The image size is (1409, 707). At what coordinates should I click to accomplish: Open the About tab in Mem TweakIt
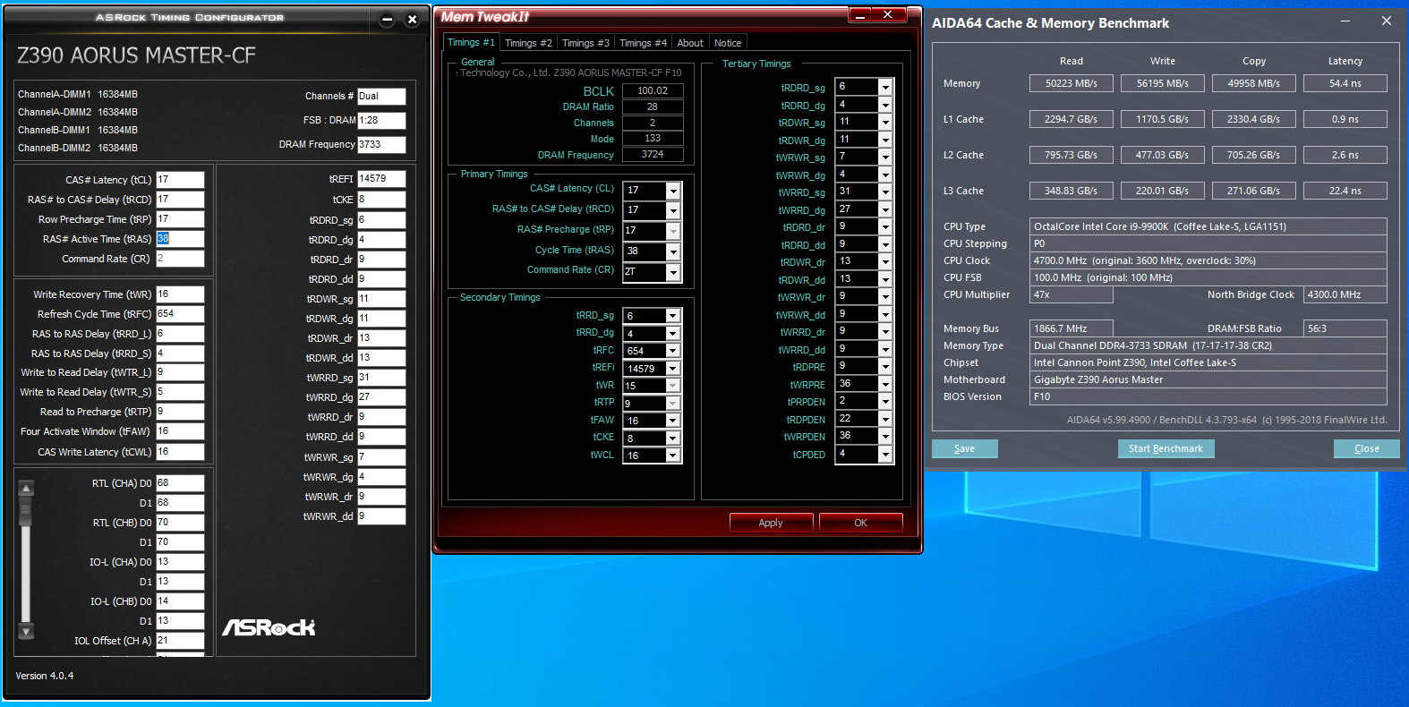pos(689,43)
